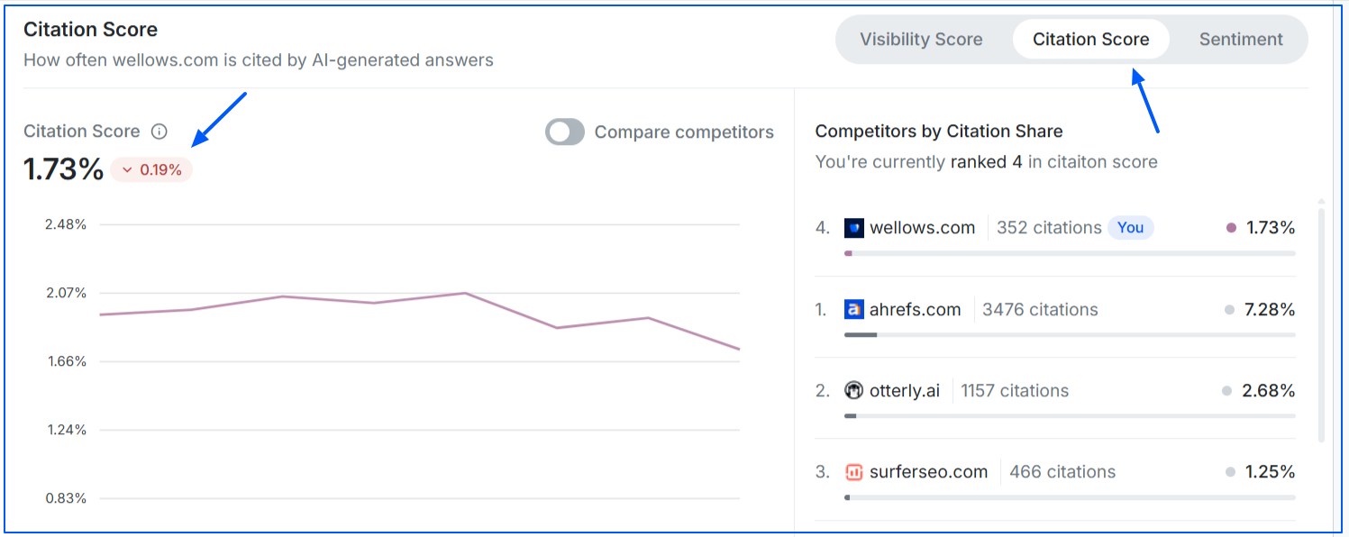Select the Citation Score tab
Viewport: 1349px width, 537px height.
point(1090,40)
